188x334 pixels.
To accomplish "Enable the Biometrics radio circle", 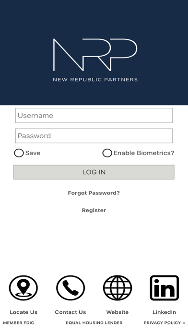I will [107, 153].
